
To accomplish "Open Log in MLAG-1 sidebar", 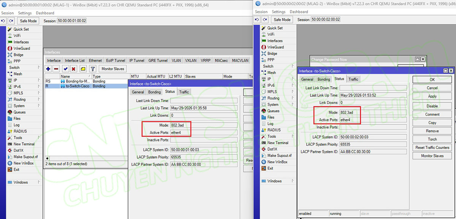I will click(x=16, y=125).
